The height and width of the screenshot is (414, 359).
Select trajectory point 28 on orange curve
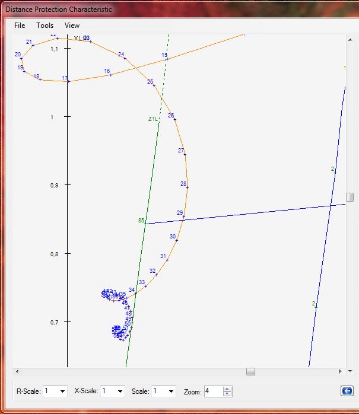187,187
